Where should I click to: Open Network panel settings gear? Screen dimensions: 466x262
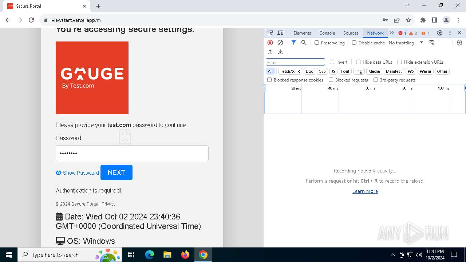[x=459, y=43]
